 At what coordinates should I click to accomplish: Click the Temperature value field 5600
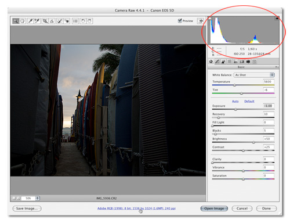[269, 81]
